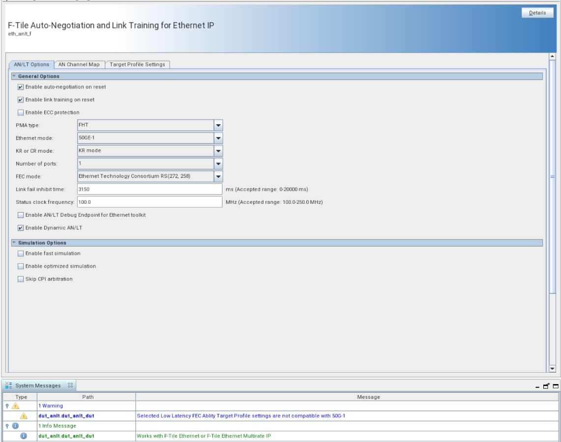Click the warning row's dut_anlt.dut_anlt_dut path
The image size is (561, 442).
click(66, 415)
